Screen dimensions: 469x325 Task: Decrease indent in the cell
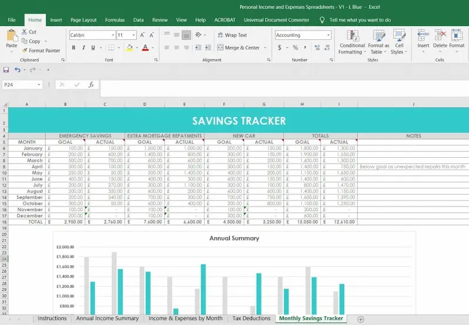tap(198, 48)
